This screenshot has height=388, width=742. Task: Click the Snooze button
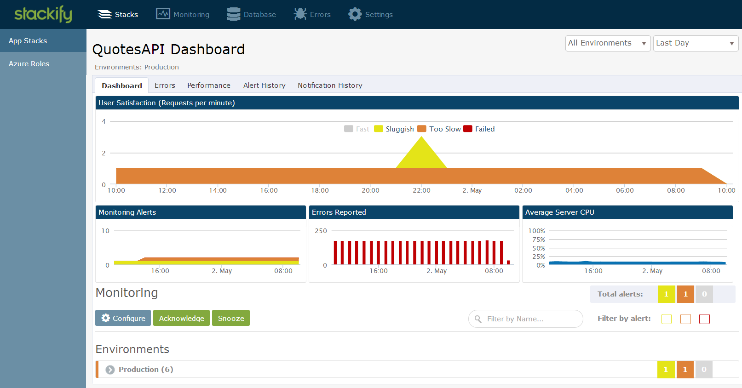pyautogui.click(x=231, y=318)
